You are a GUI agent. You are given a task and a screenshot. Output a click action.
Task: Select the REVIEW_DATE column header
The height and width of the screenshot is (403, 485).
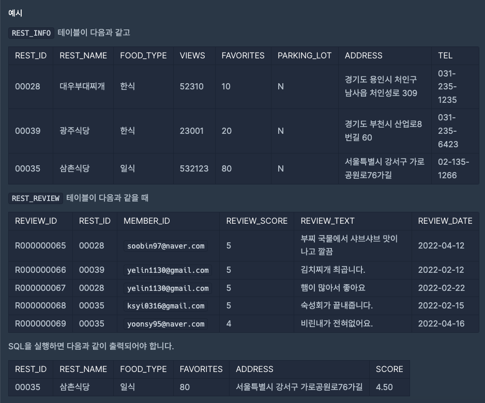pyautogui.click(x=445, y=221)
